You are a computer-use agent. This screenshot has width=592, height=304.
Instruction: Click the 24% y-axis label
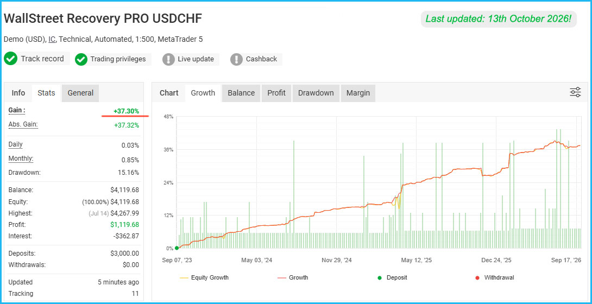click(x=168, y=183)
